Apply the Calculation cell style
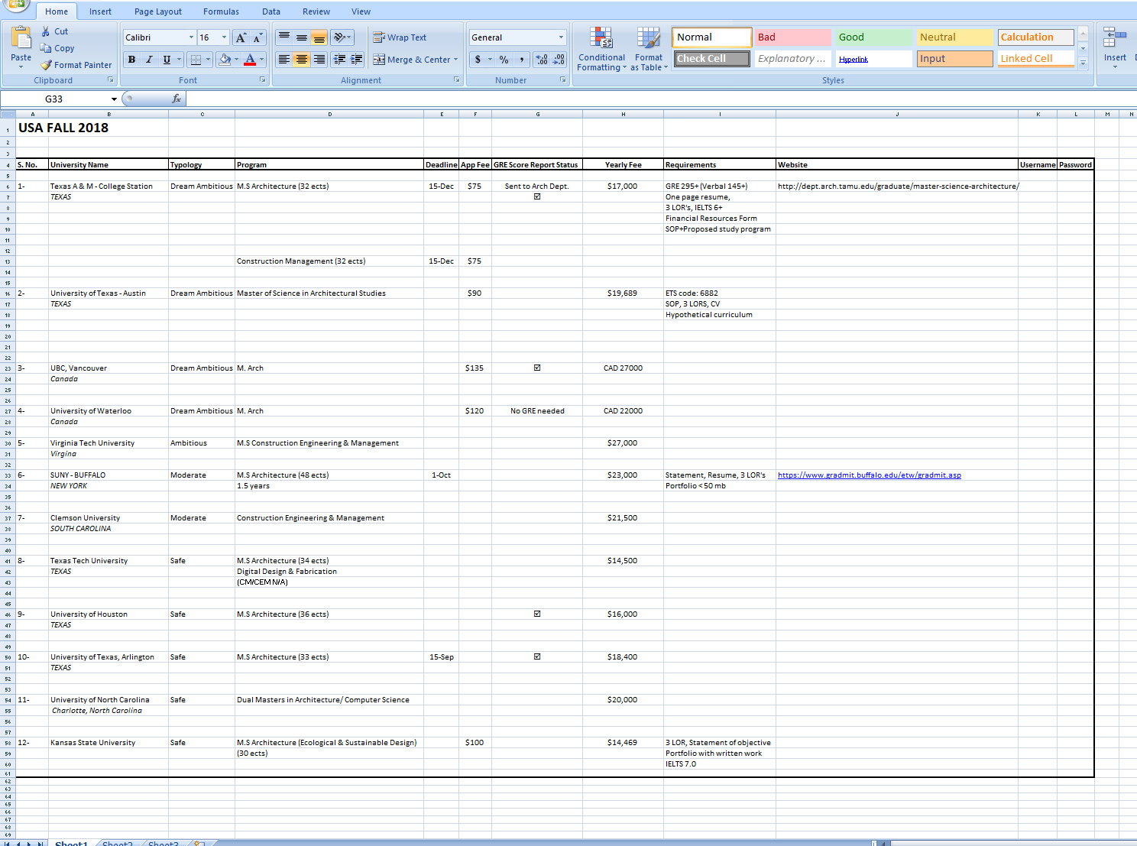Viewport: 1137px width, 846px height. 1036,37
